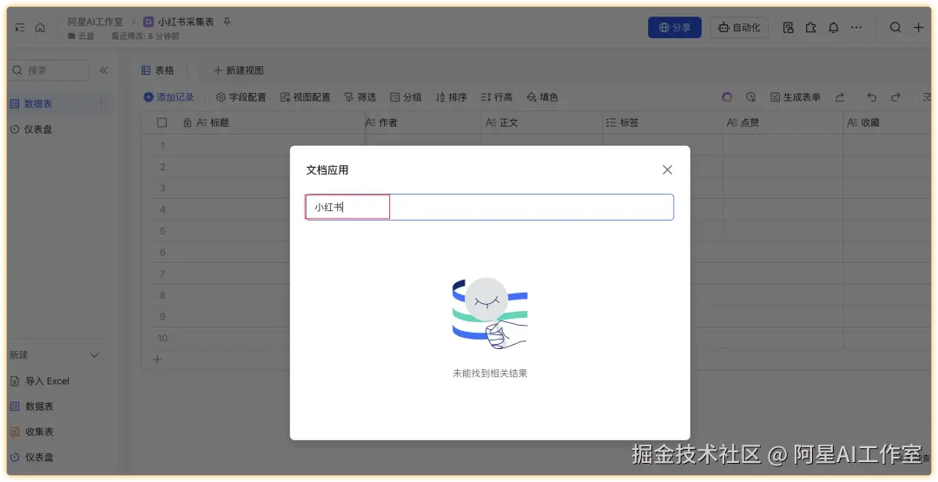The width and height of the screenshot is (938, 482).
Task: Focus the 小红书 search input field
Action: pyautogui.click(x=489, y=207)
